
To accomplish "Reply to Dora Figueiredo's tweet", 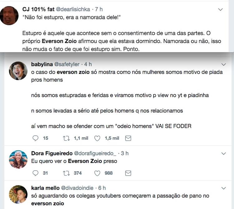I will point(35,173).
